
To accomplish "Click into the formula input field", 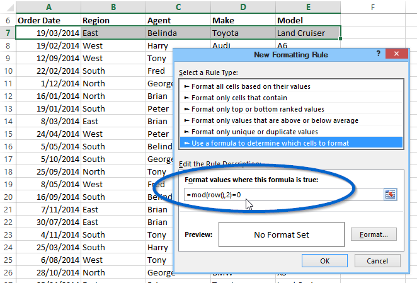I will 283,195.
